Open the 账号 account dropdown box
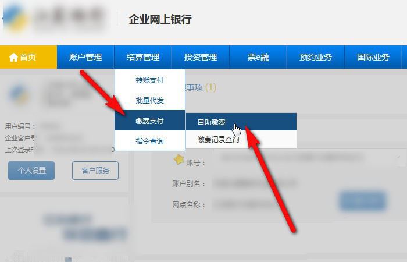This screenshot has height=262, width=407. click(309, 158)
